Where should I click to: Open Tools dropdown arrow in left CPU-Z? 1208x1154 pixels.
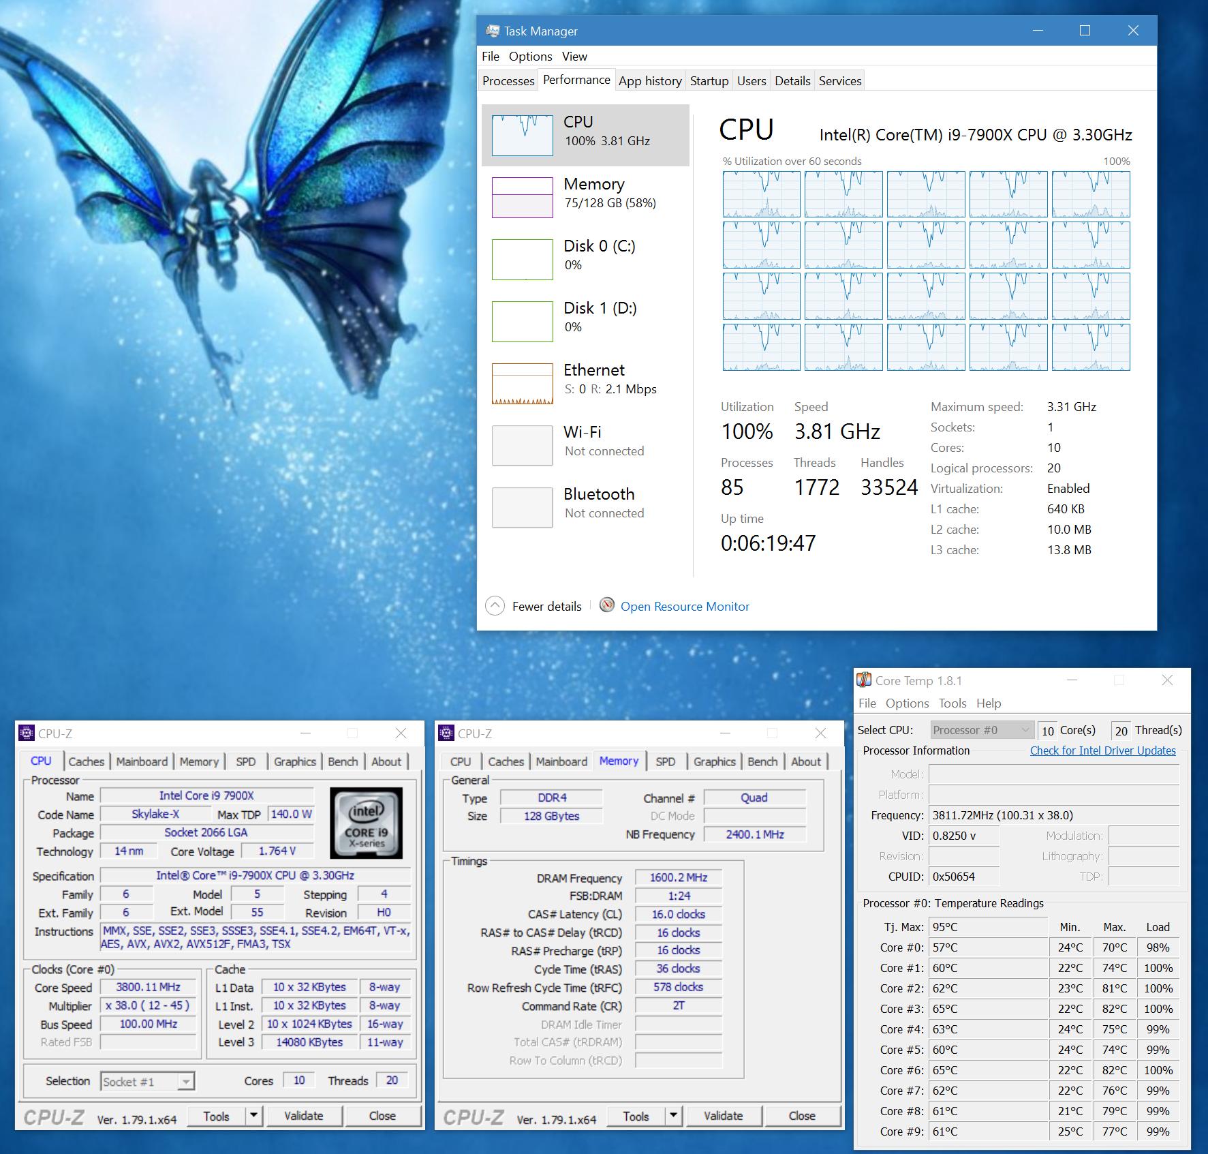pyautogui.click(x=253, y=1116)
